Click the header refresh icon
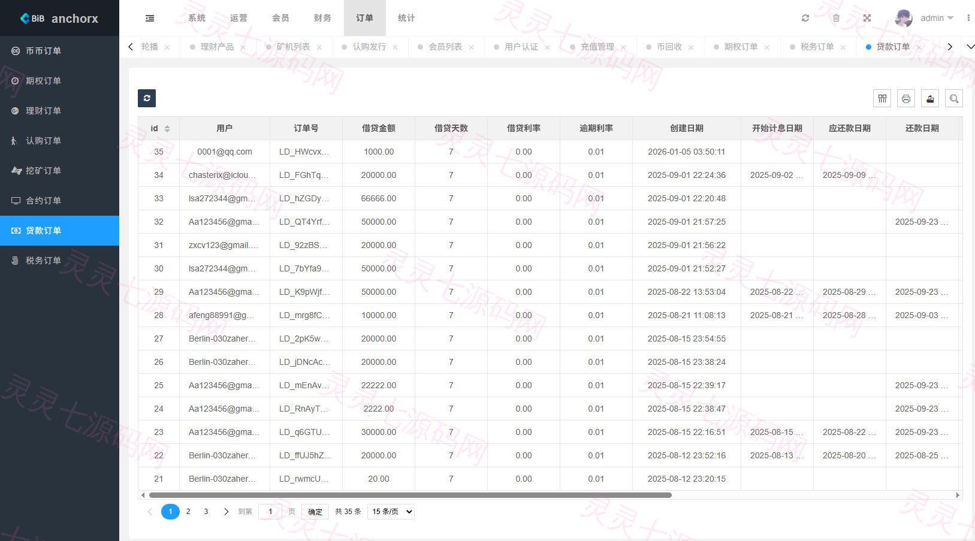Screen dimensions: 975x541 pos(805,18)
